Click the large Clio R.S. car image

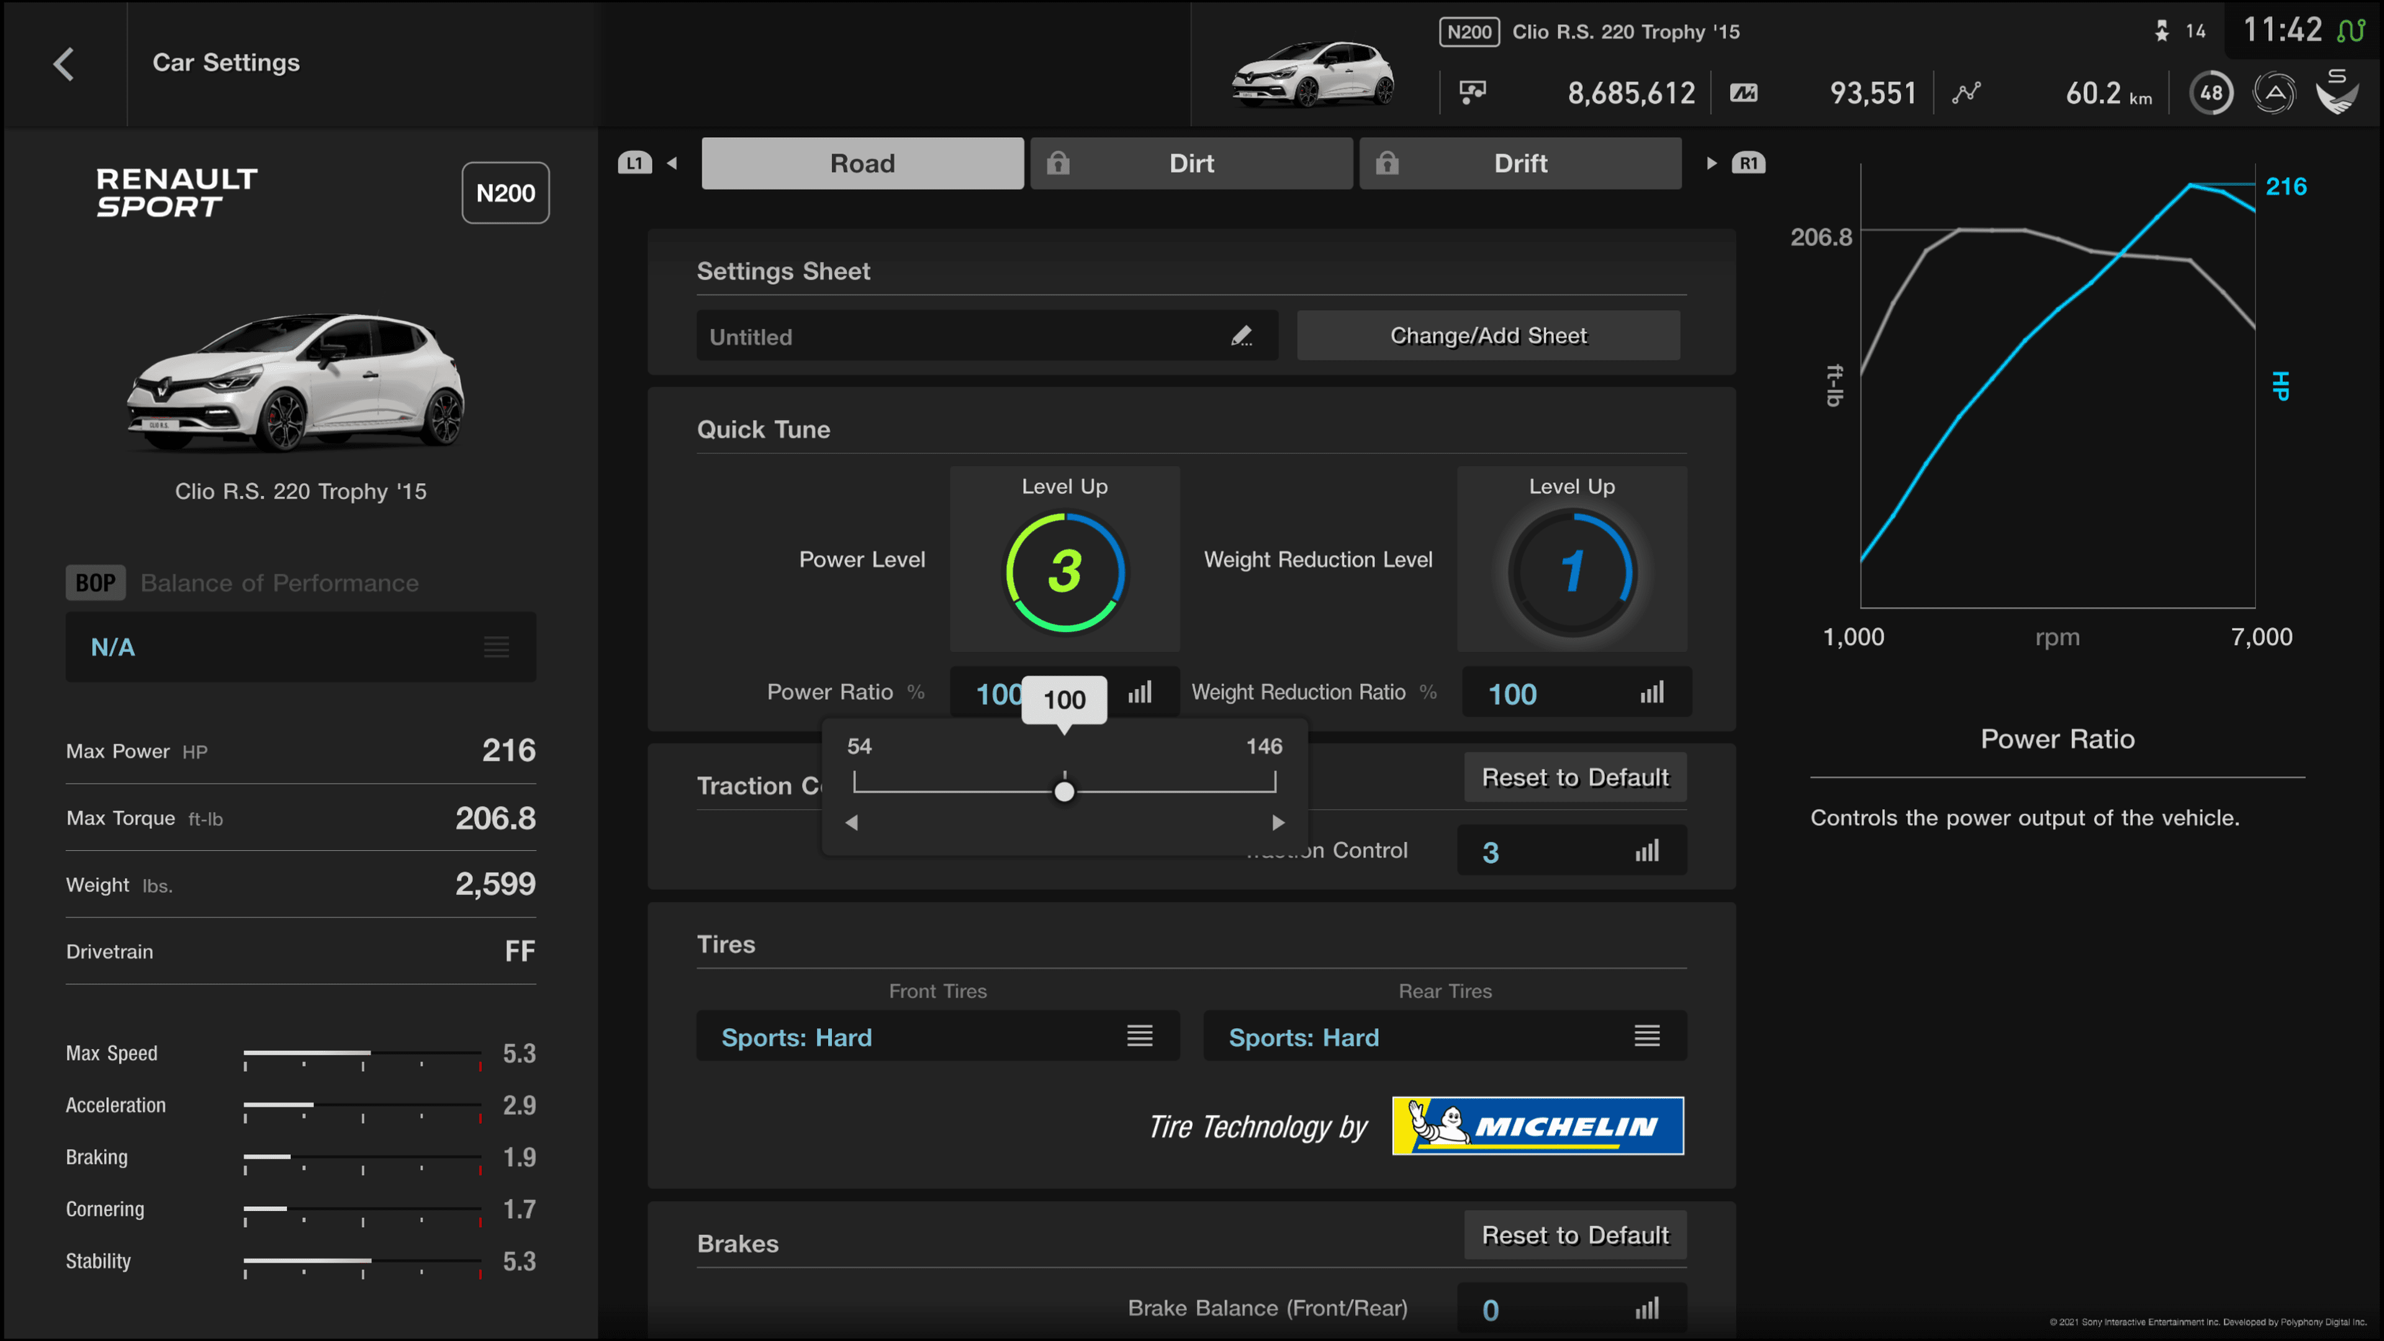296,382
